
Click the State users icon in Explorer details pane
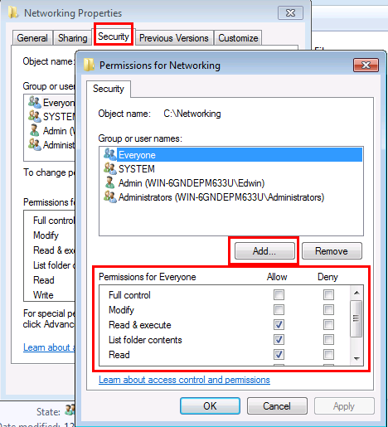coord(70,410)
